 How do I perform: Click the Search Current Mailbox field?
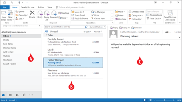(65, 27)
